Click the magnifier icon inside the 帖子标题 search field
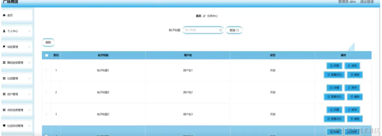 click(220, 30)
